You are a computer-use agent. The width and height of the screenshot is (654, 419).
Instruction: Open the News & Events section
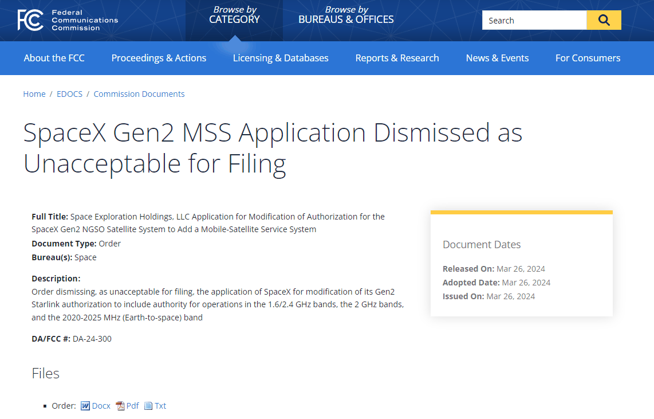(x=497, y=58)
